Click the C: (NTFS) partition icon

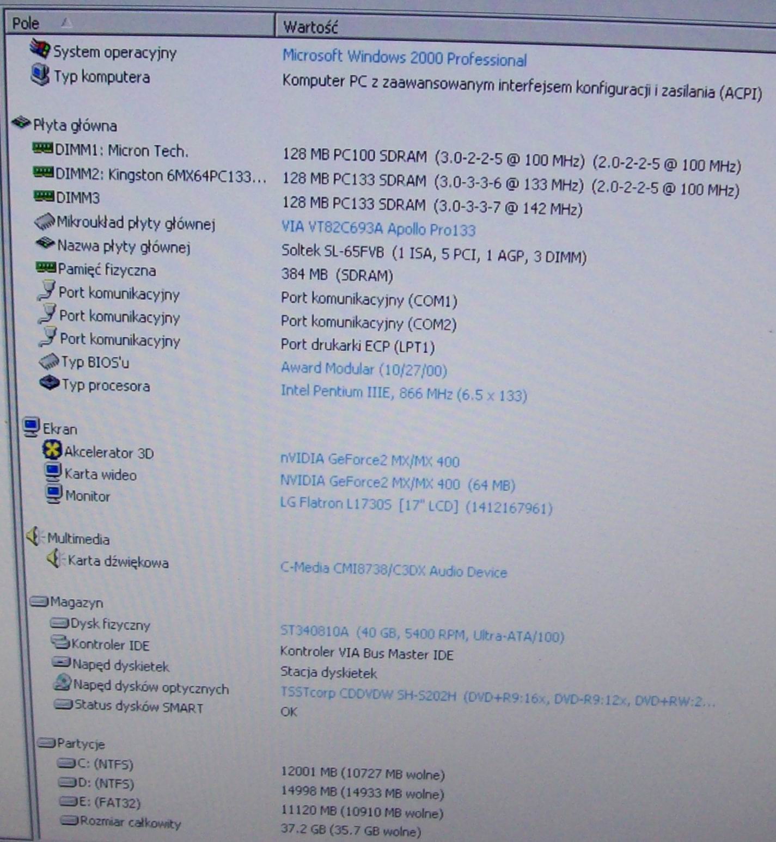(x=66, y=763)
